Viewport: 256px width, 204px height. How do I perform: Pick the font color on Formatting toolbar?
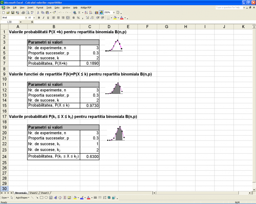[122, 18]
